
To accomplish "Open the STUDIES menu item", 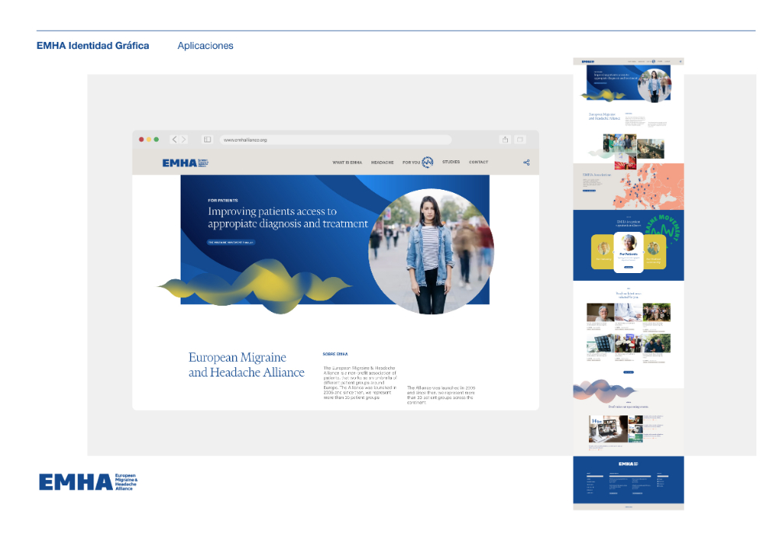I will point(451,162).
